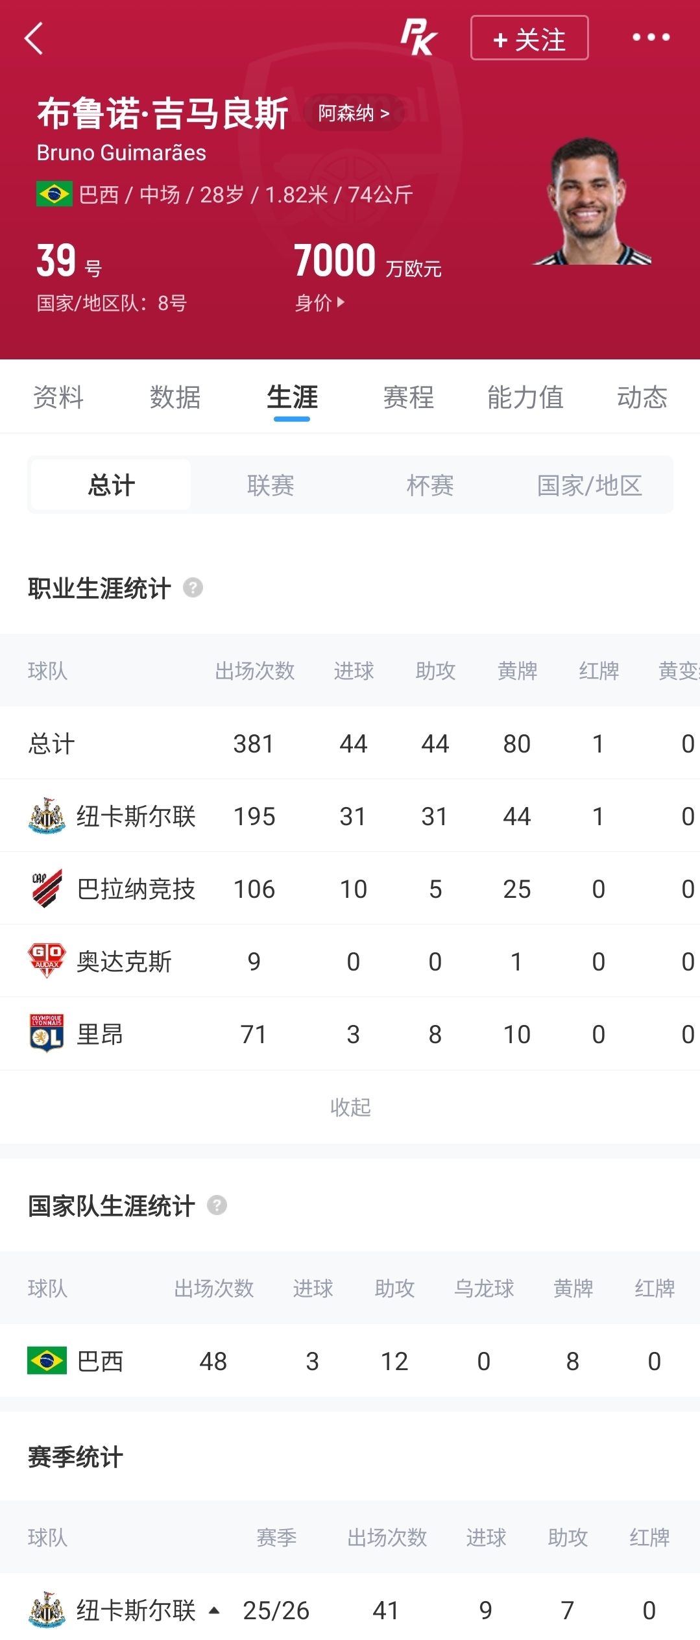Viewport: 700px width, 1640px height.
Task: Tap help icon beside 职业生涯统计
Action: [x=193, y=588]
